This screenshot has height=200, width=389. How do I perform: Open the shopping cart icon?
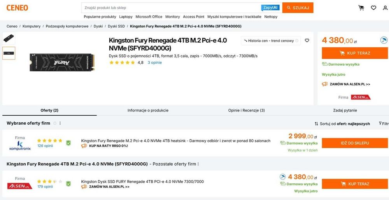[361, 8]
